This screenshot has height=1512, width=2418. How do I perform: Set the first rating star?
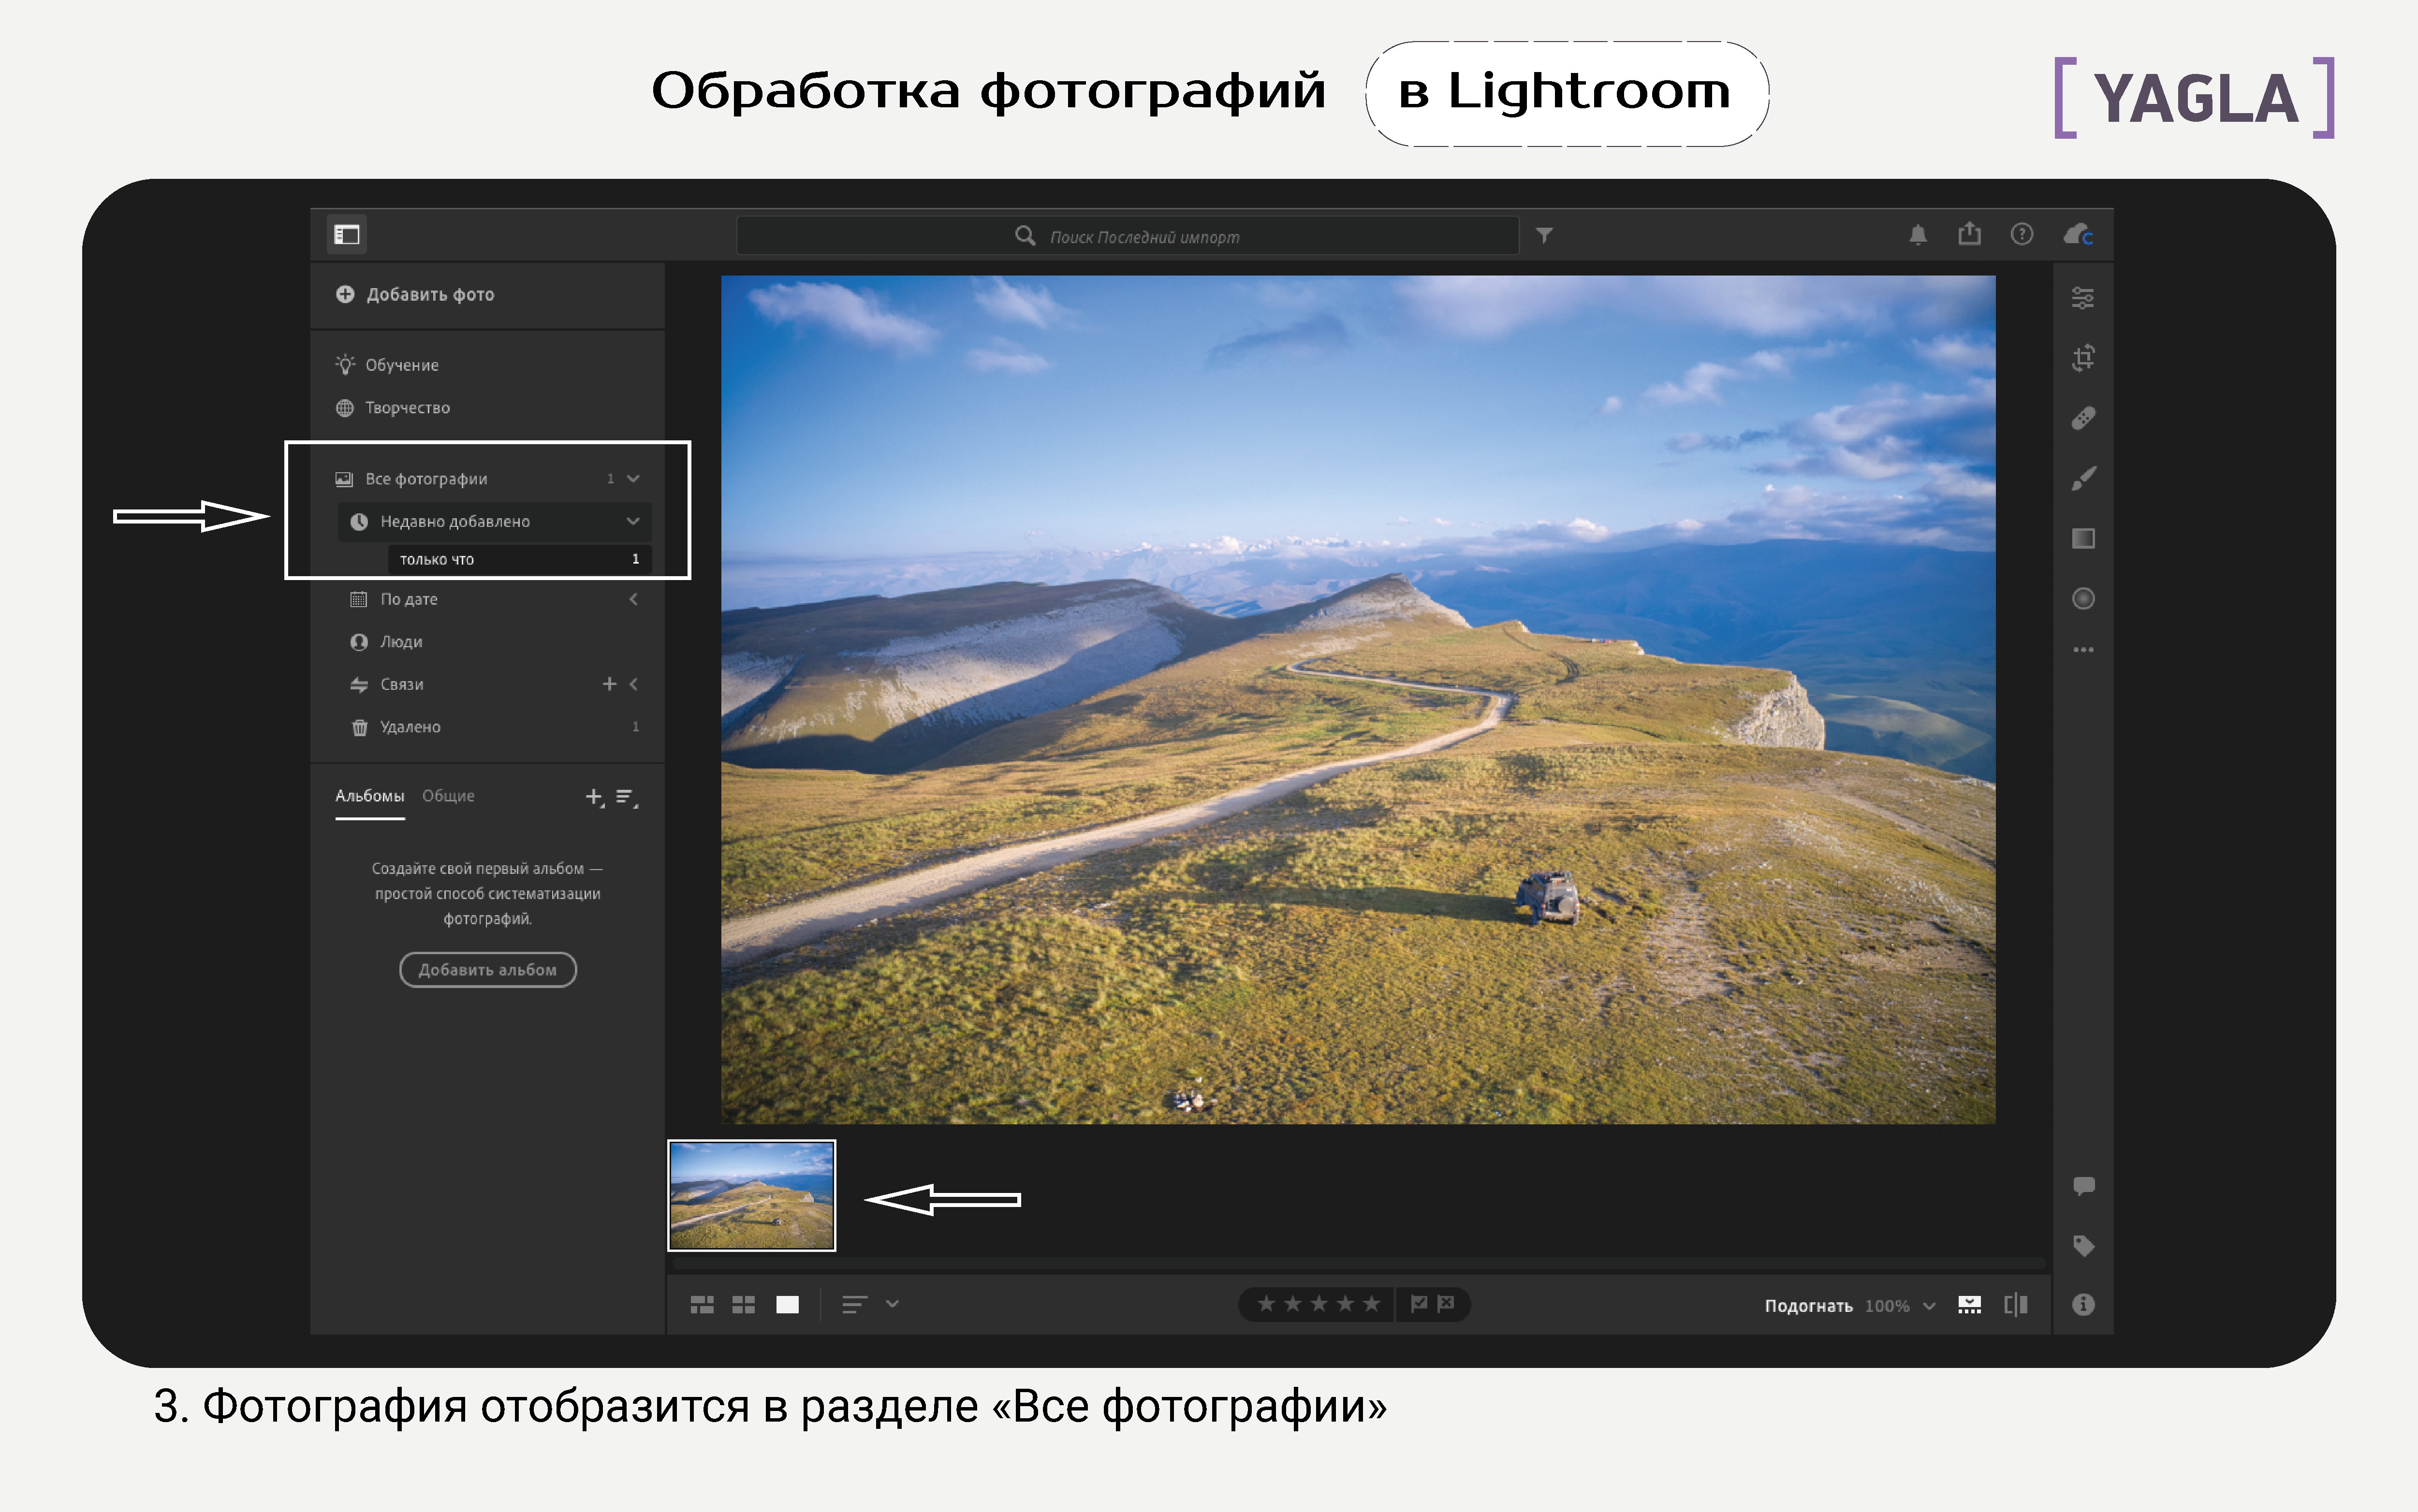[1266, 1304]
